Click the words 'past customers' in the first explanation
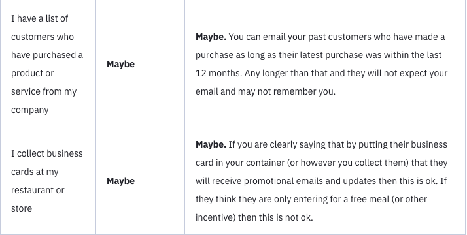467x235 pixels. [339, 37]
